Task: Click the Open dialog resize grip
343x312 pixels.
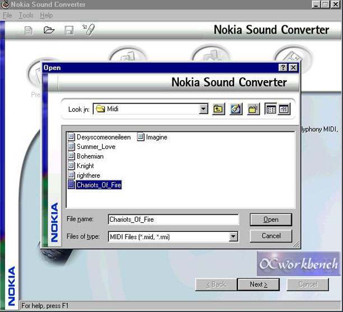Action: 296,244
